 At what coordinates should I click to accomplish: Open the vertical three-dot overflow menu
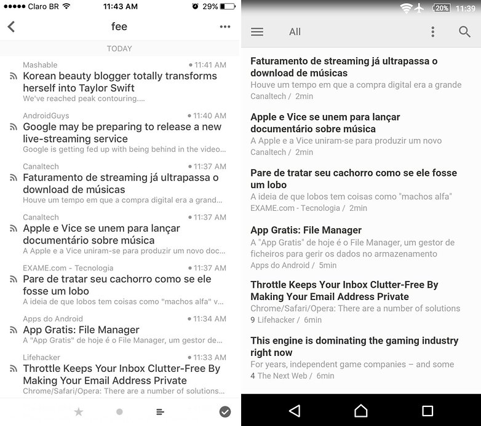tap(433, 32)
